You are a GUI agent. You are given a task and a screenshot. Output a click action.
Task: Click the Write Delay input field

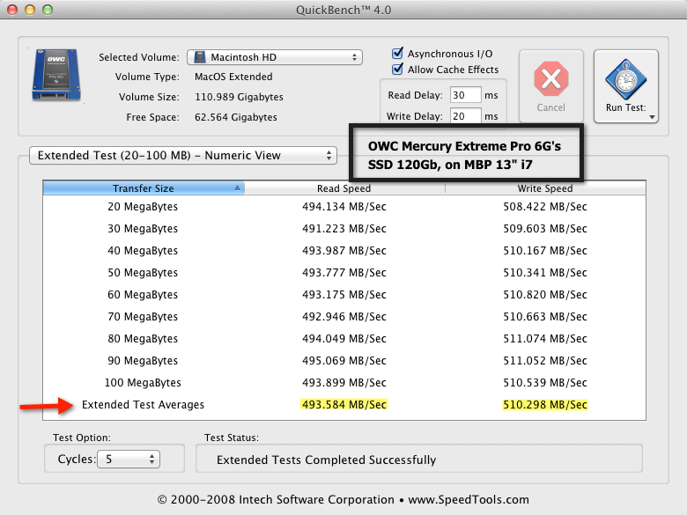click(x=465, y=116)
